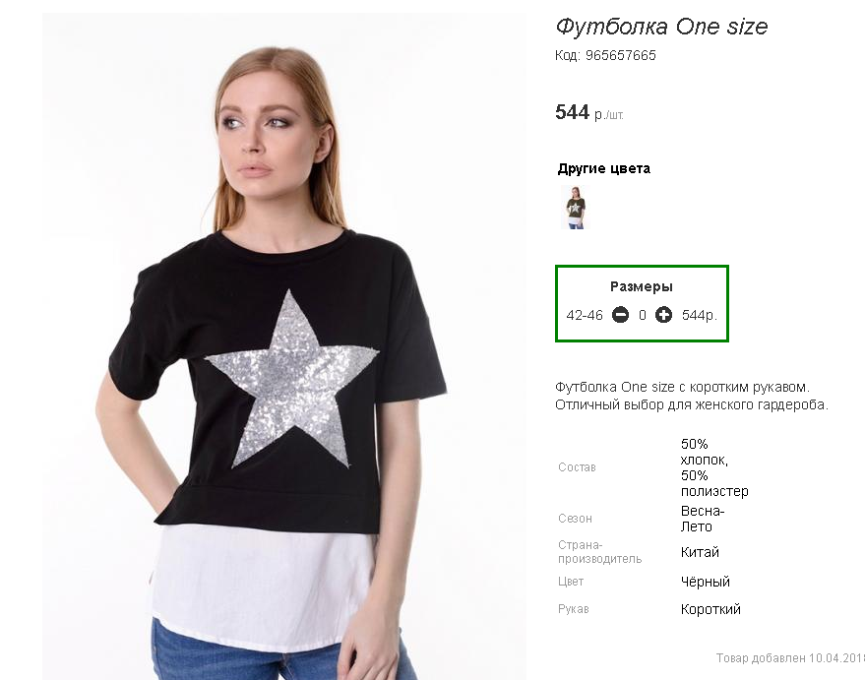This screenshot has width=865, height=680.
Task: Click the "Весна-Лето" season value
Action: 702,519
